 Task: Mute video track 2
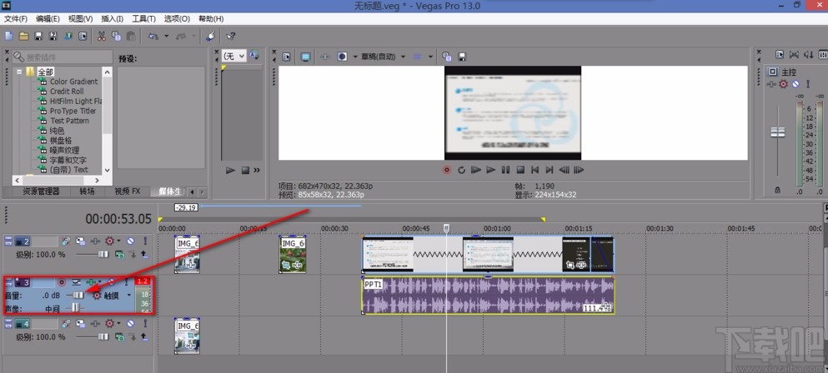[x=130, y=241]
